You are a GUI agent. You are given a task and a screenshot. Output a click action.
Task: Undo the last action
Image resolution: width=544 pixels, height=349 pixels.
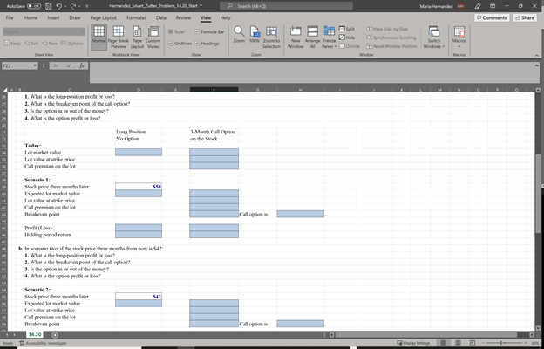(59, 6)
